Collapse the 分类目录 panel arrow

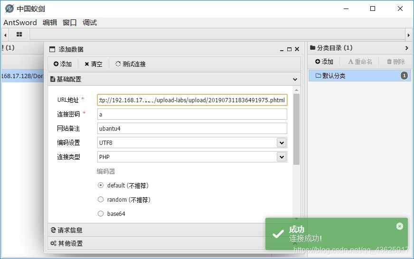click(x=406, y=48)
